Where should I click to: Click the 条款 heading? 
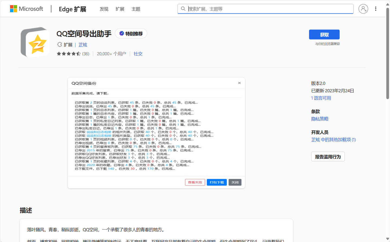pyautogui.click(x=316, y=111)
